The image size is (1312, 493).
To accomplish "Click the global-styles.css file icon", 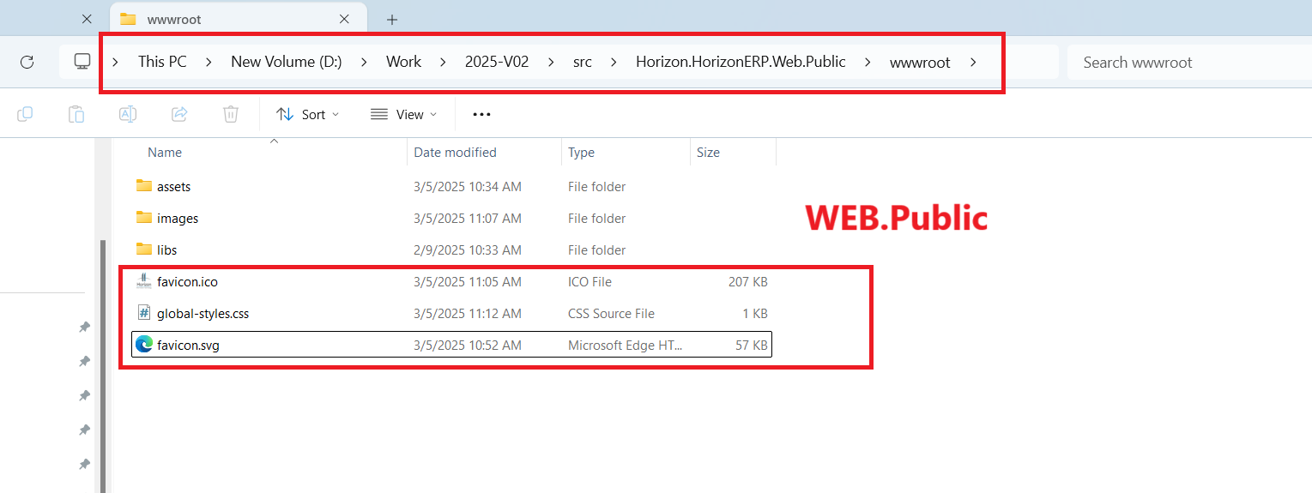I will [144, 313].
